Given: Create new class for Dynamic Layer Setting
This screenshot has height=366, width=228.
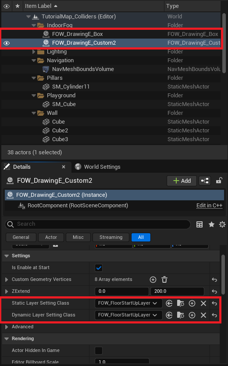Looking at the screenshot, I should coord(192,315).
